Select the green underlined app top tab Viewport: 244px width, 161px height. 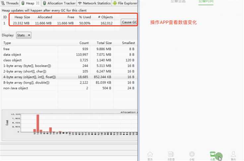tap(206, 2)
